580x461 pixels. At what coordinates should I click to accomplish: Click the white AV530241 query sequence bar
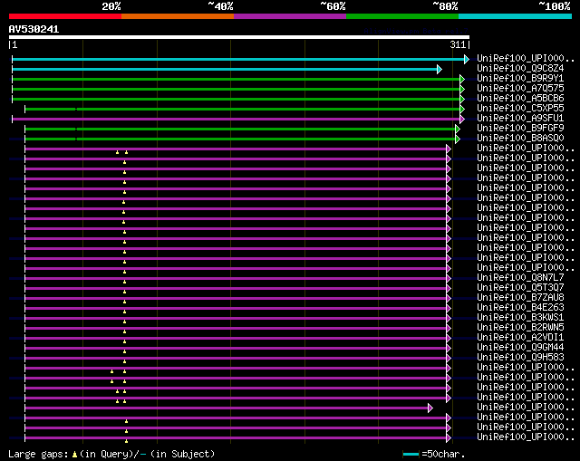click(238, 38)
